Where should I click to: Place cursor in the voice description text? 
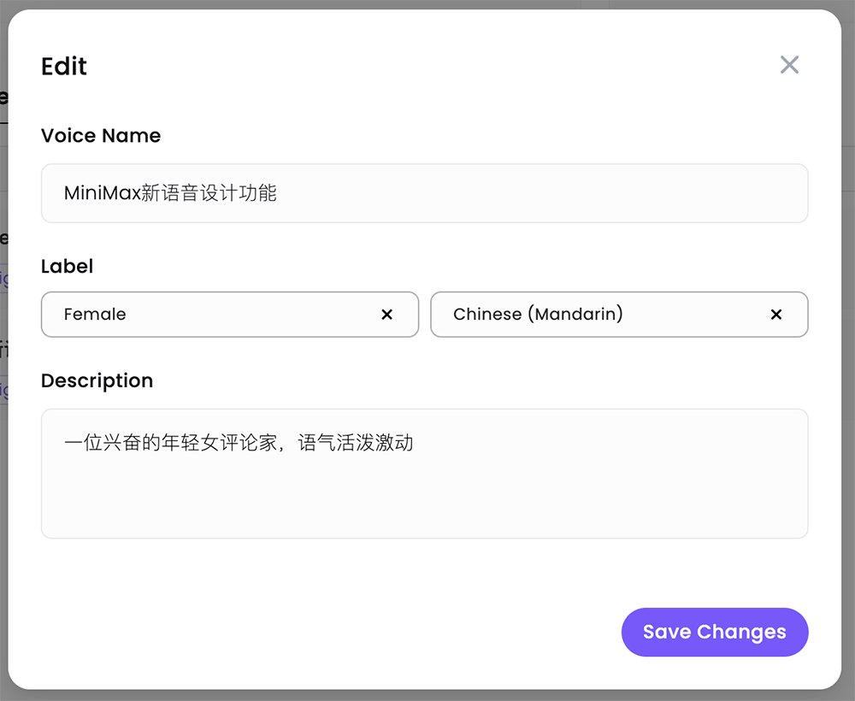pos(239,443)
